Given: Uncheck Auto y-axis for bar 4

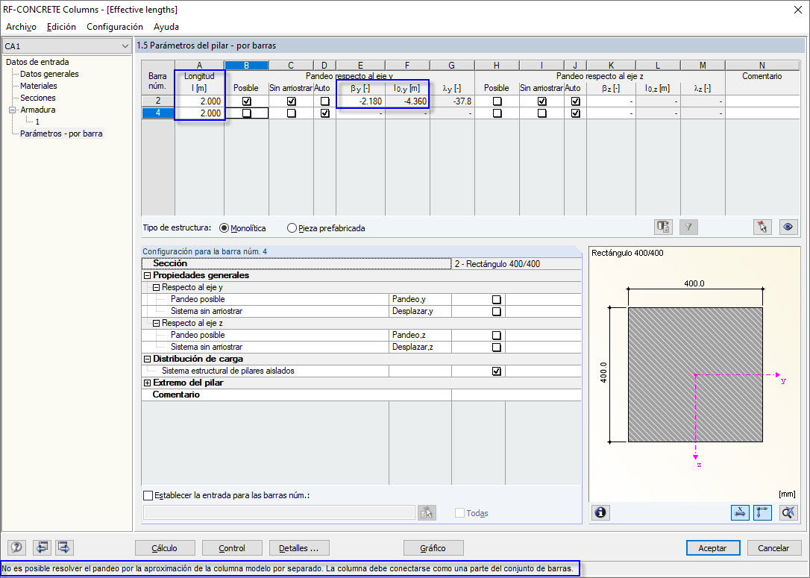Looking at the screenshot, I should pos(325,113).
